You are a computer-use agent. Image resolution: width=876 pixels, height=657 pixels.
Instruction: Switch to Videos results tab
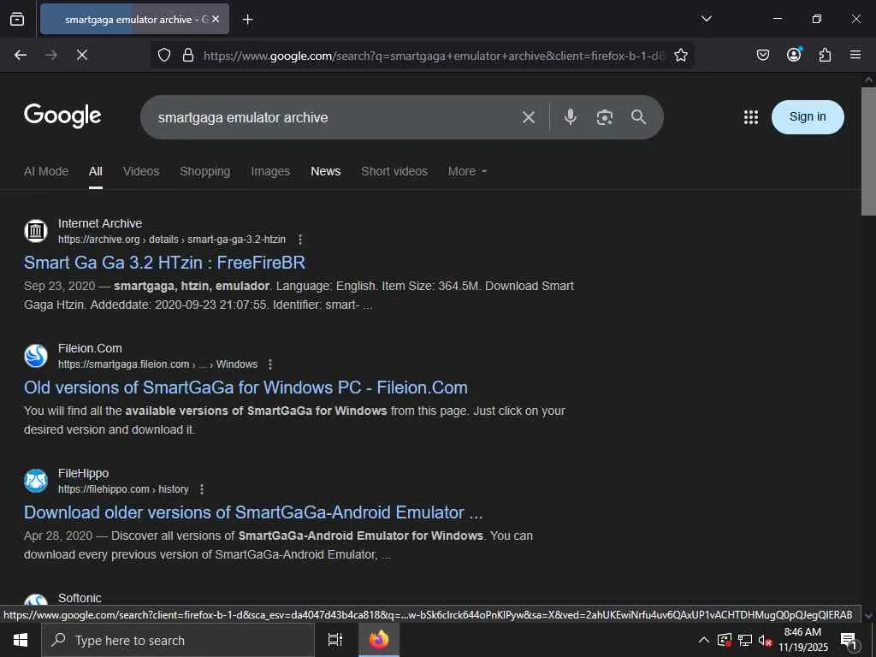141,171
